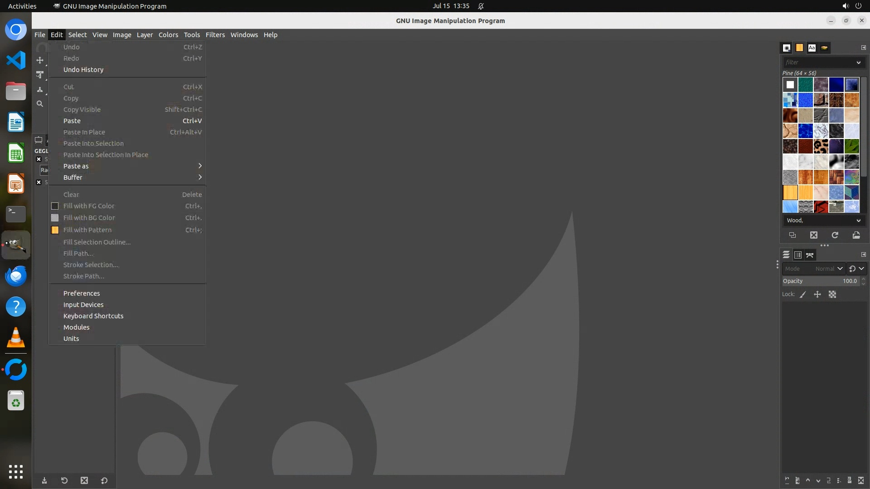
Task: Click Open pattern as image icon
Action: 856,235
